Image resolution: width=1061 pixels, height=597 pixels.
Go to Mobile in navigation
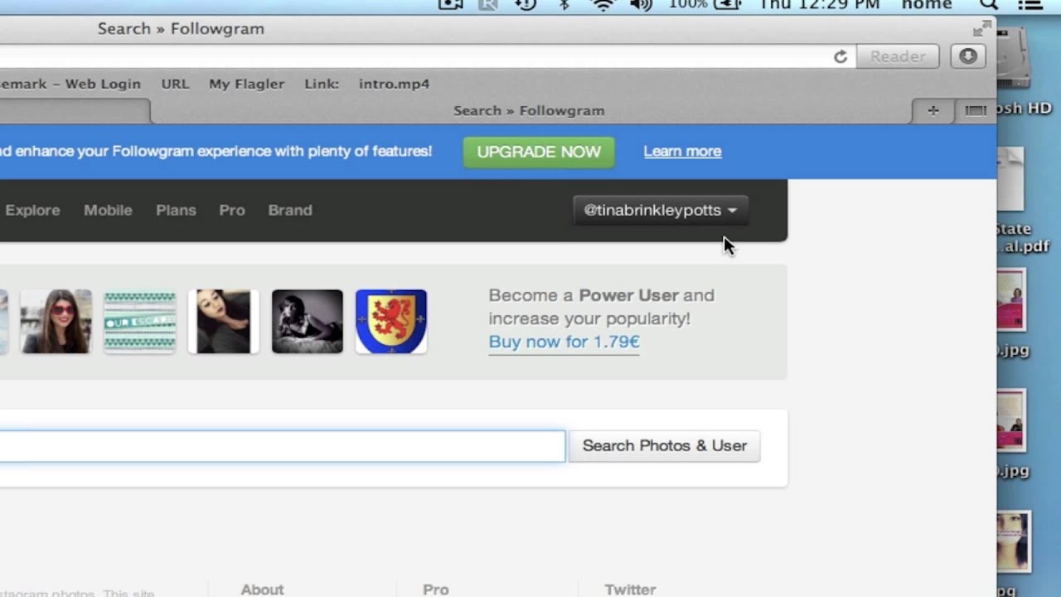click(x=108, y=210)
